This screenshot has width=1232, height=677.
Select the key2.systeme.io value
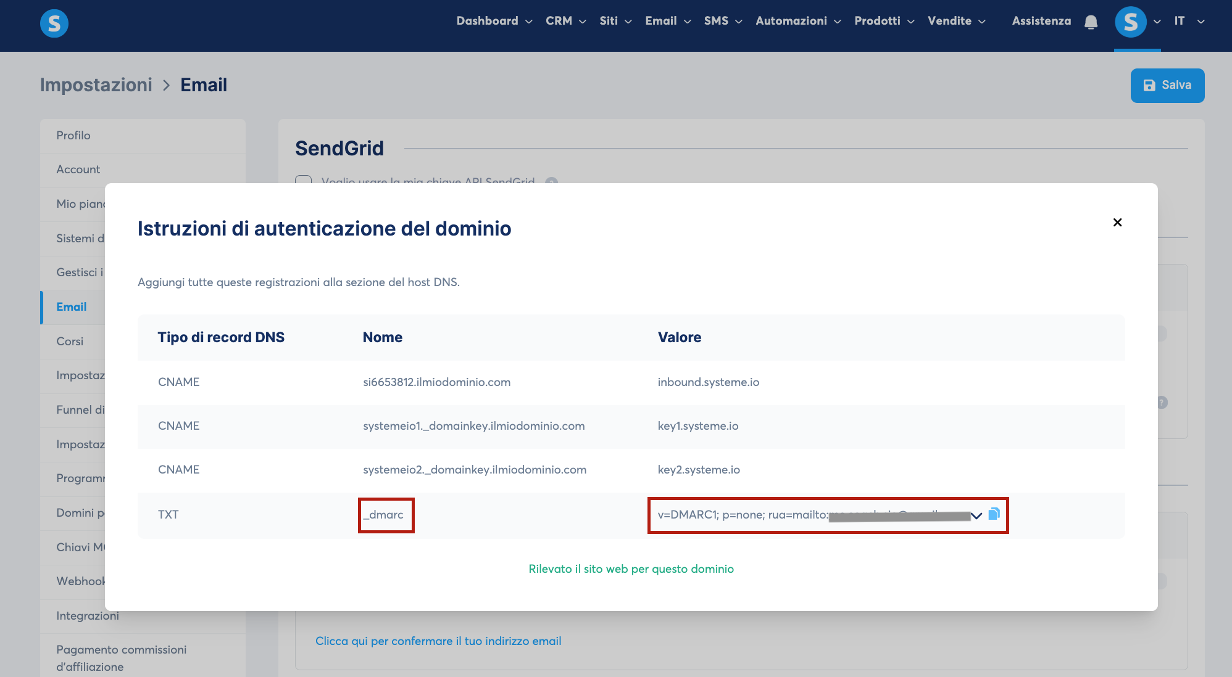(x=699, y=470)
